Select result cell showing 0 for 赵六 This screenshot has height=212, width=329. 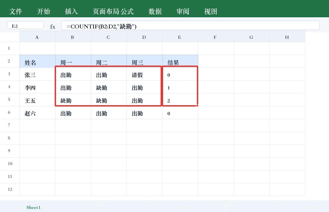click(x=180, y=113)
